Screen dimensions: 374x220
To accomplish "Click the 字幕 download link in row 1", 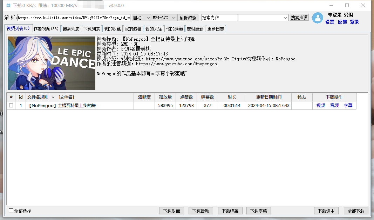I will tap(348, 105).
